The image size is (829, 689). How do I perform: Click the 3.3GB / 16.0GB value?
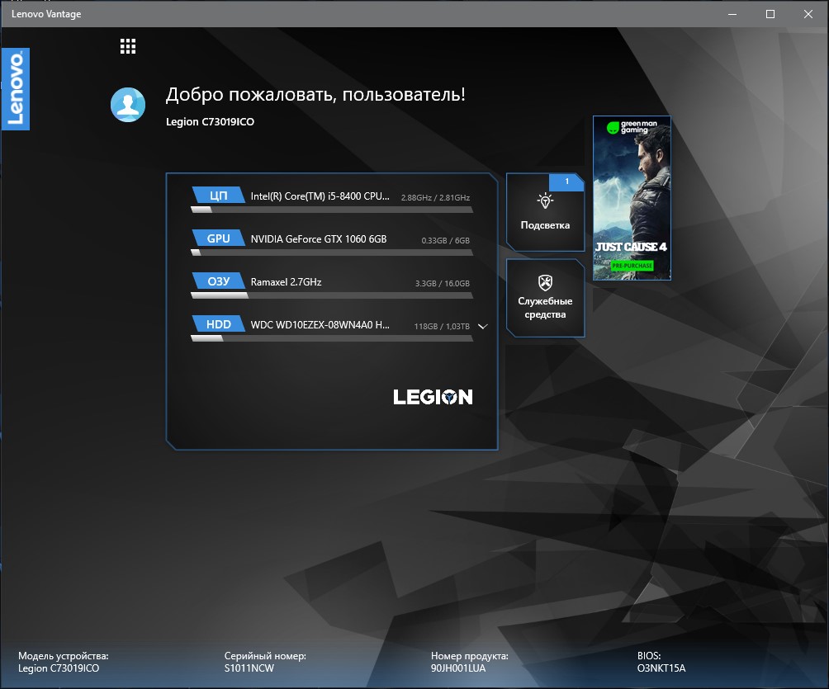pos(442,283)
